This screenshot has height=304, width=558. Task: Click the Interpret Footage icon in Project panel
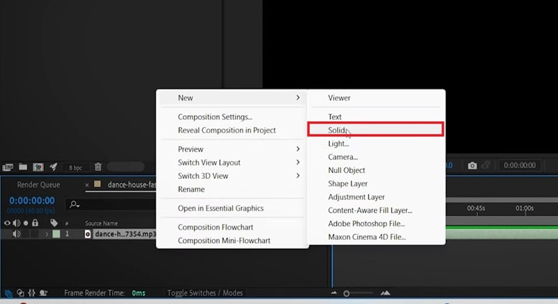click(x=8, y=167)
